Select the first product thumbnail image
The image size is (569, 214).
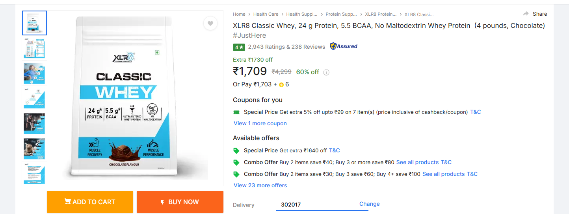pos(35,23)
